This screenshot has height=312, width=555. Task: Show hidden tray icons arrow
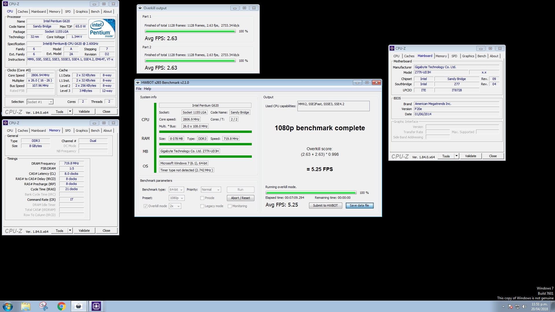tap(503, 307)
